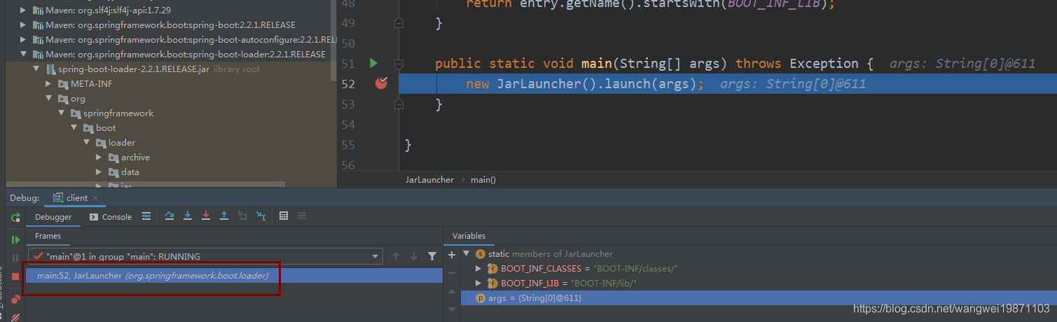
Task: Close the client debug tab
Action: [x=96, y=198]
